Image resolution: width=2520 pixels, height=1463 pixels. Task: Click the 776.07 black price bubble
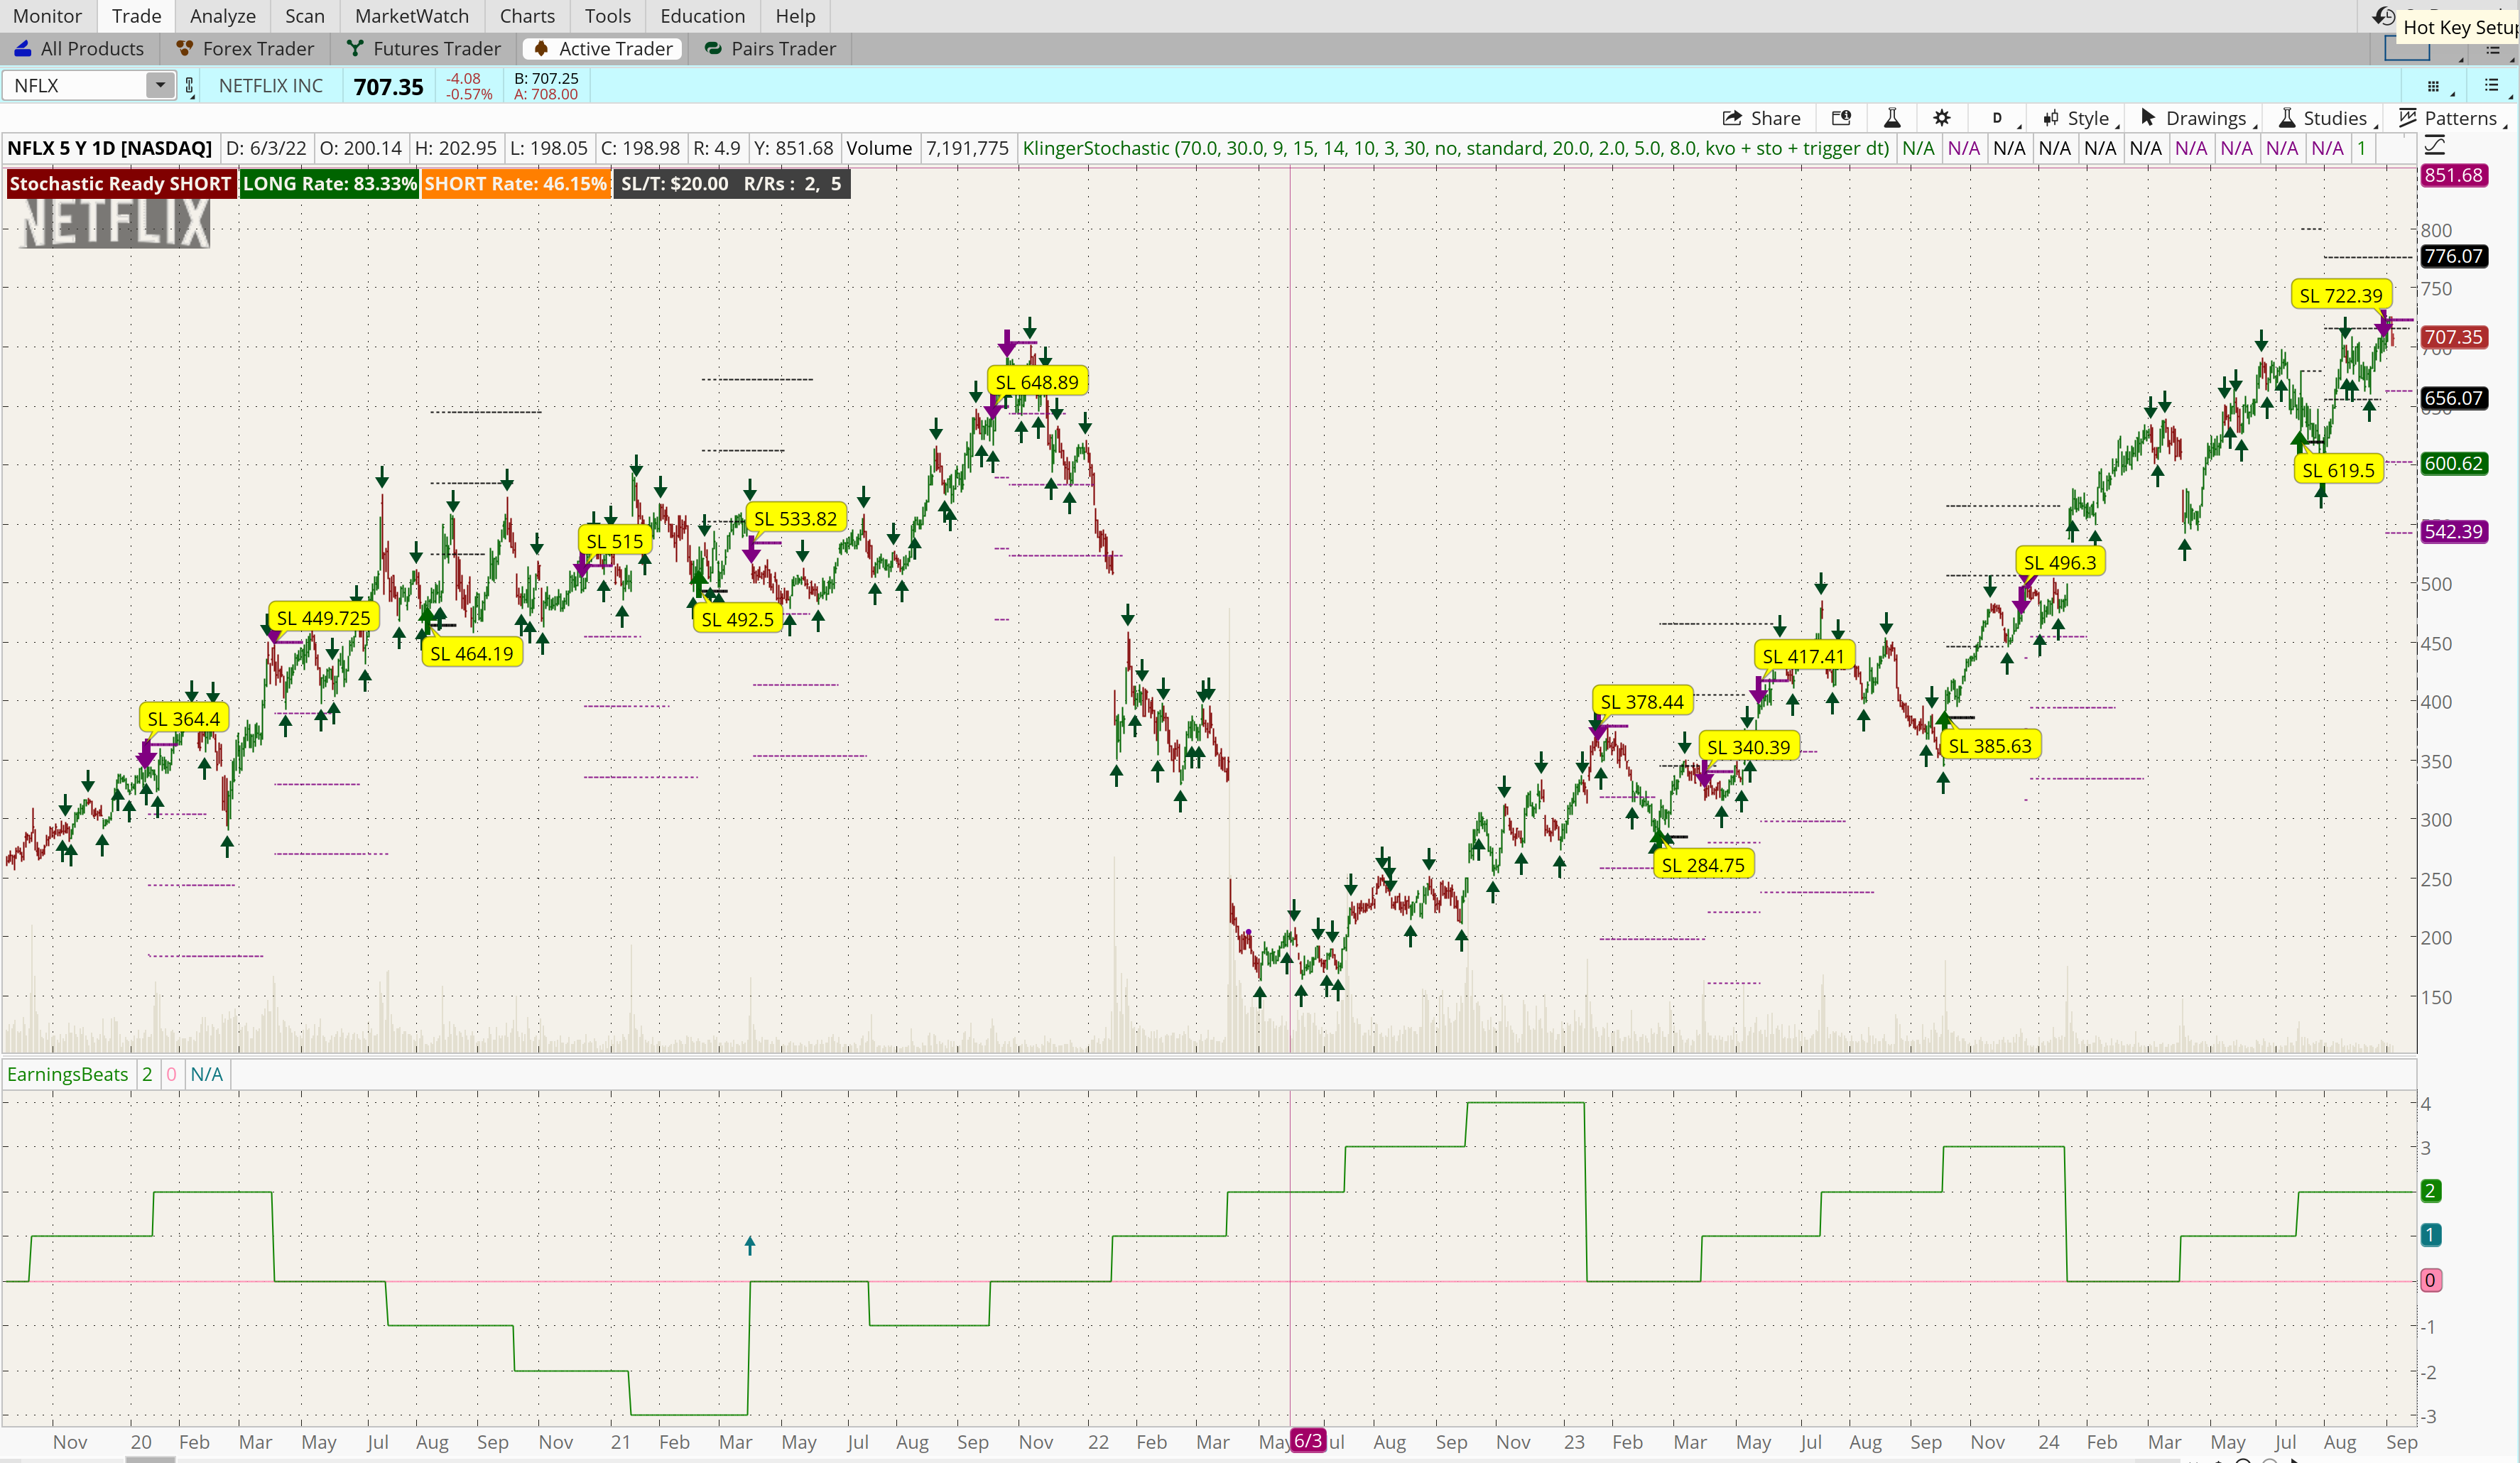2453,256
